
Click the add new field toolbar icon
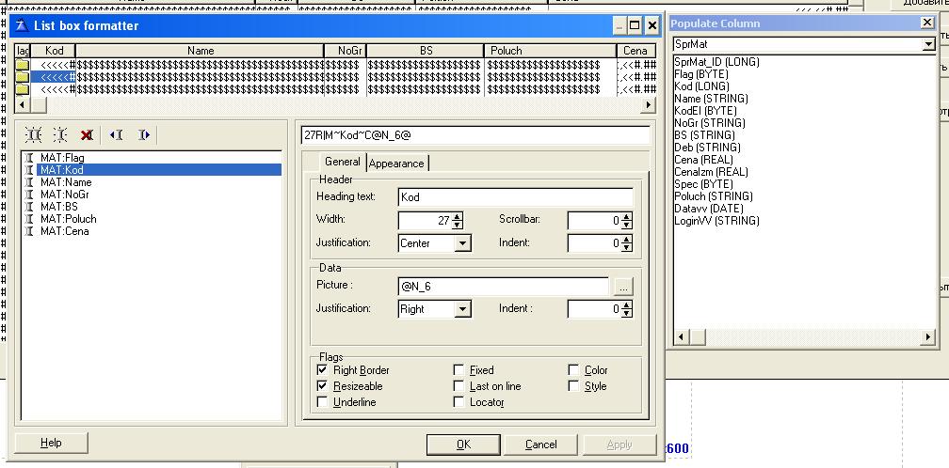click(34, 135)
